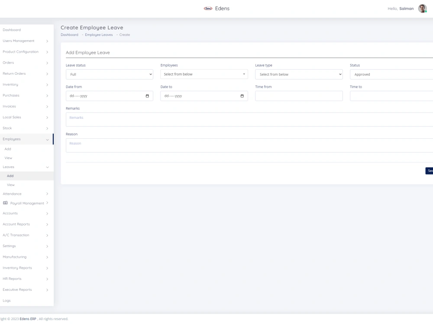The image size is (433, 324).
Task: Open Local Sales in the sidebar
Action: tap(12, 117)
